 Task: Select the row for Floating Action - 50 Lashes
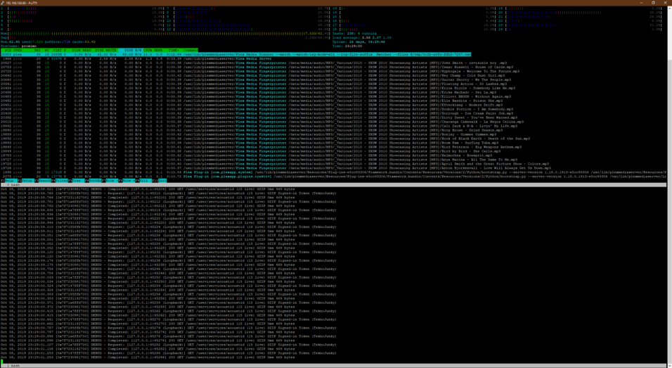click(x=255, y=84)
